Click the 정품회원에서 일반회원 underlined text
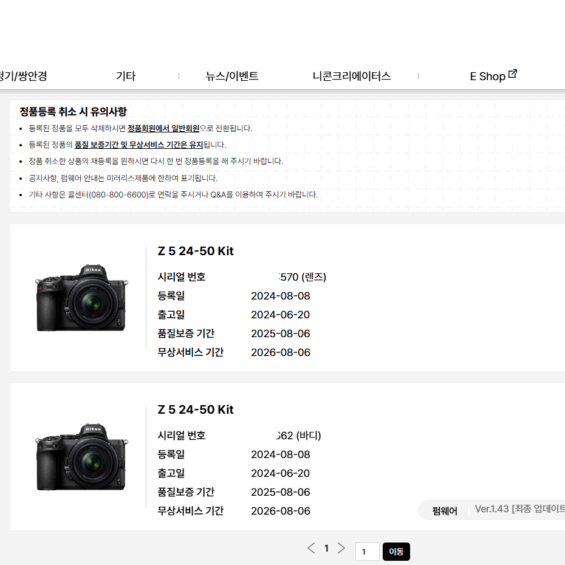 pyautogui.click(x=163, y=128)
